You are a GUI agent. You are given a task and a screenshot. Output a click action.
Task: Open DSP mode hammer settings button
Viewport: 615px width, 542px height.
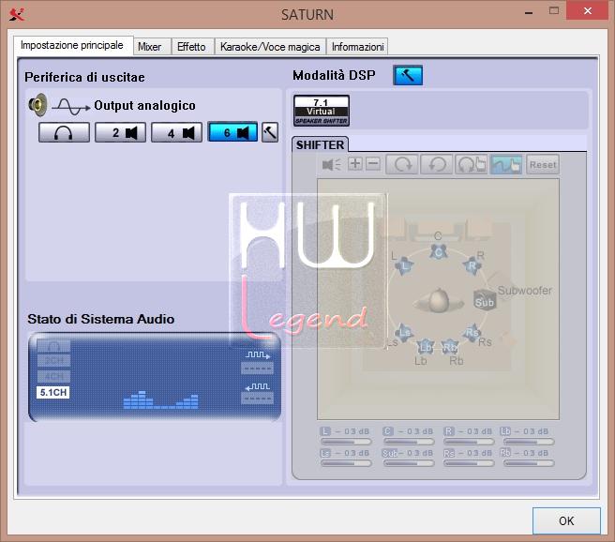point(408,75)
